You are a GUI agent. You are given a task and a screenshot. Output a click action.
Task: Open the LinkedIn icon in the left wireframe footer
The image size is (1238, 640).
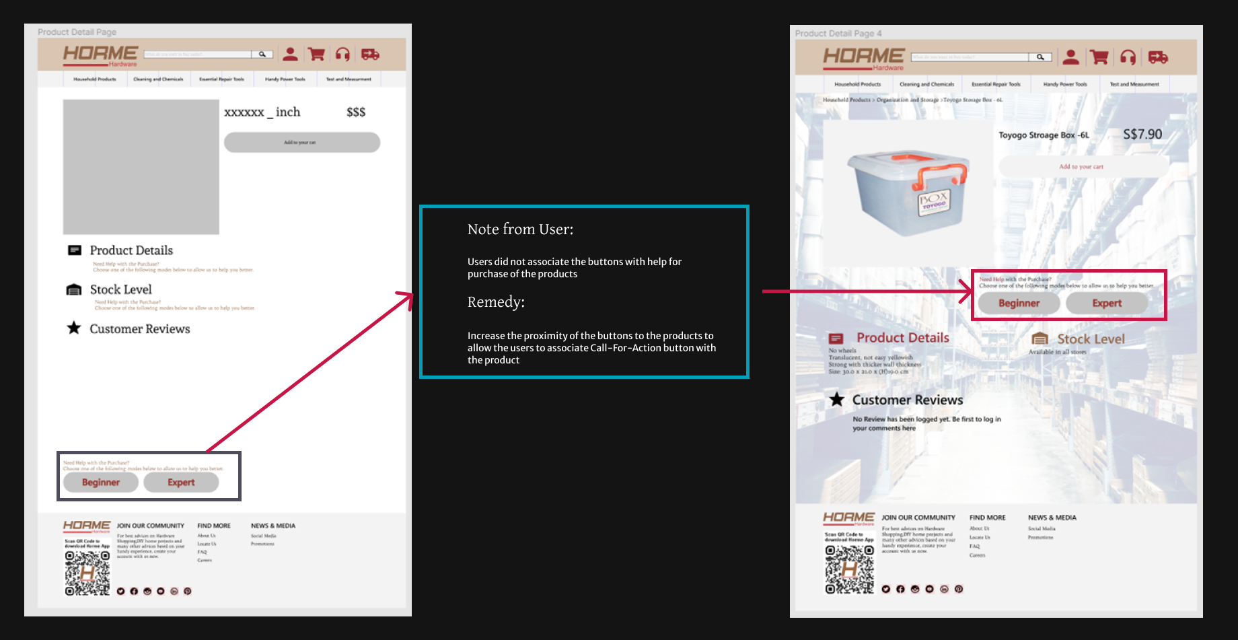coord(174,591)
